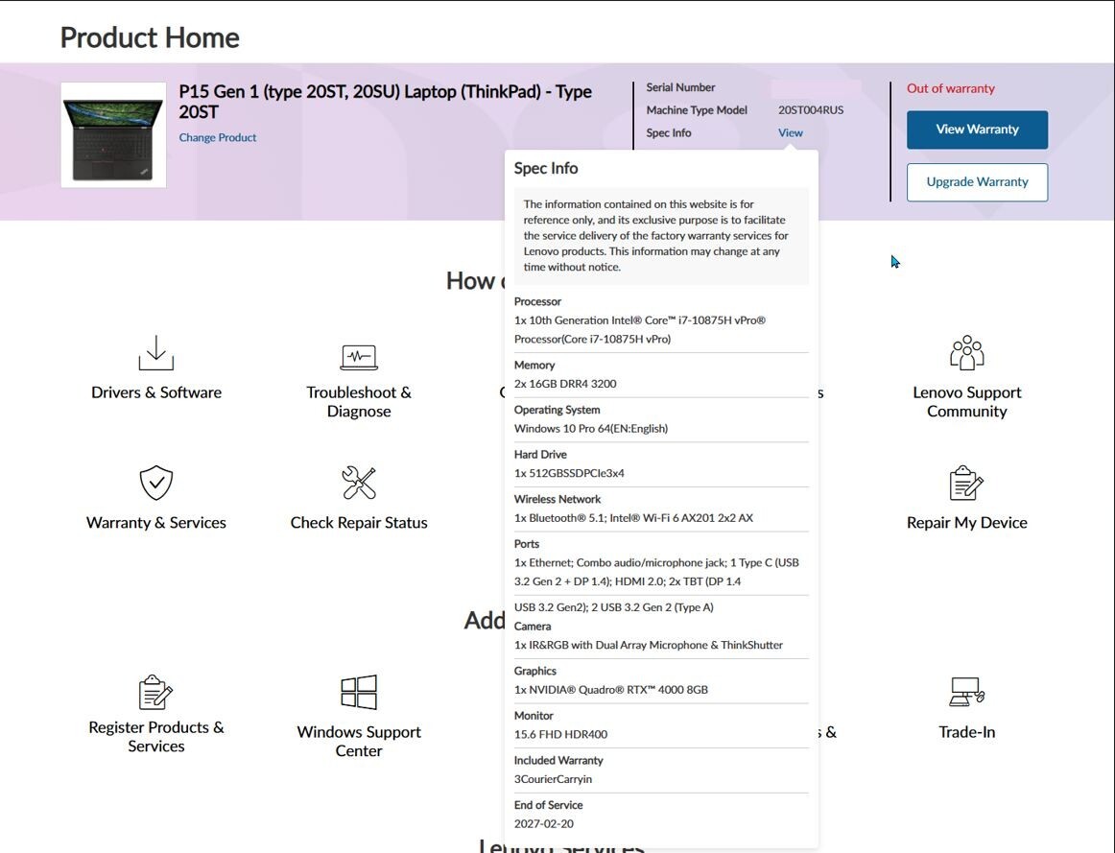
Task: Click the Hard Drive spec label
Action: point(540,455)
